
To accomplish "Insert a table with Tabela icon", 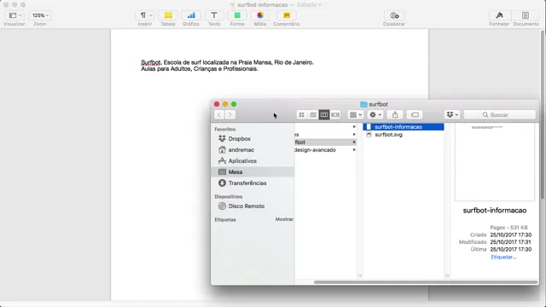I will [x=168, y=15].
